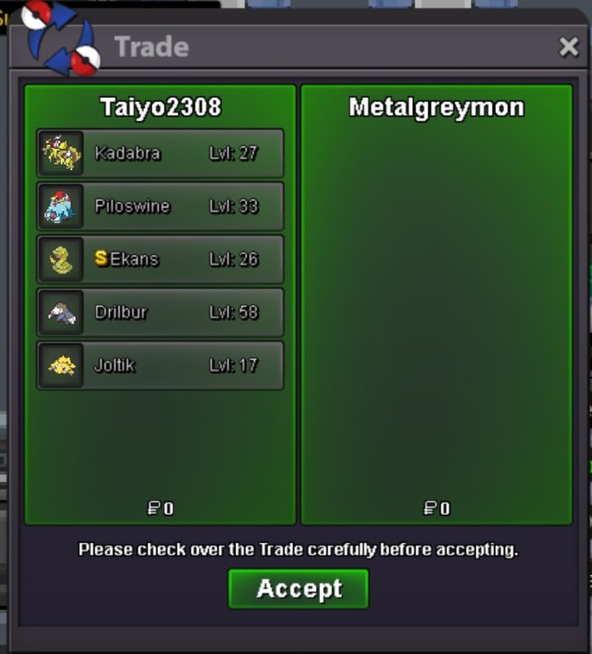
Task: Select the Joltik Lvl 17 entry
Action: point(160,366)
